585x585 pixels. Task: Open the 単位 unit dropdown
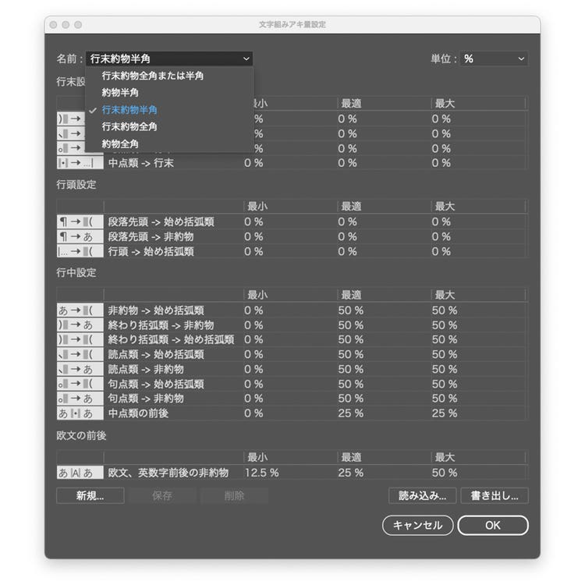[x=494, y=58]
